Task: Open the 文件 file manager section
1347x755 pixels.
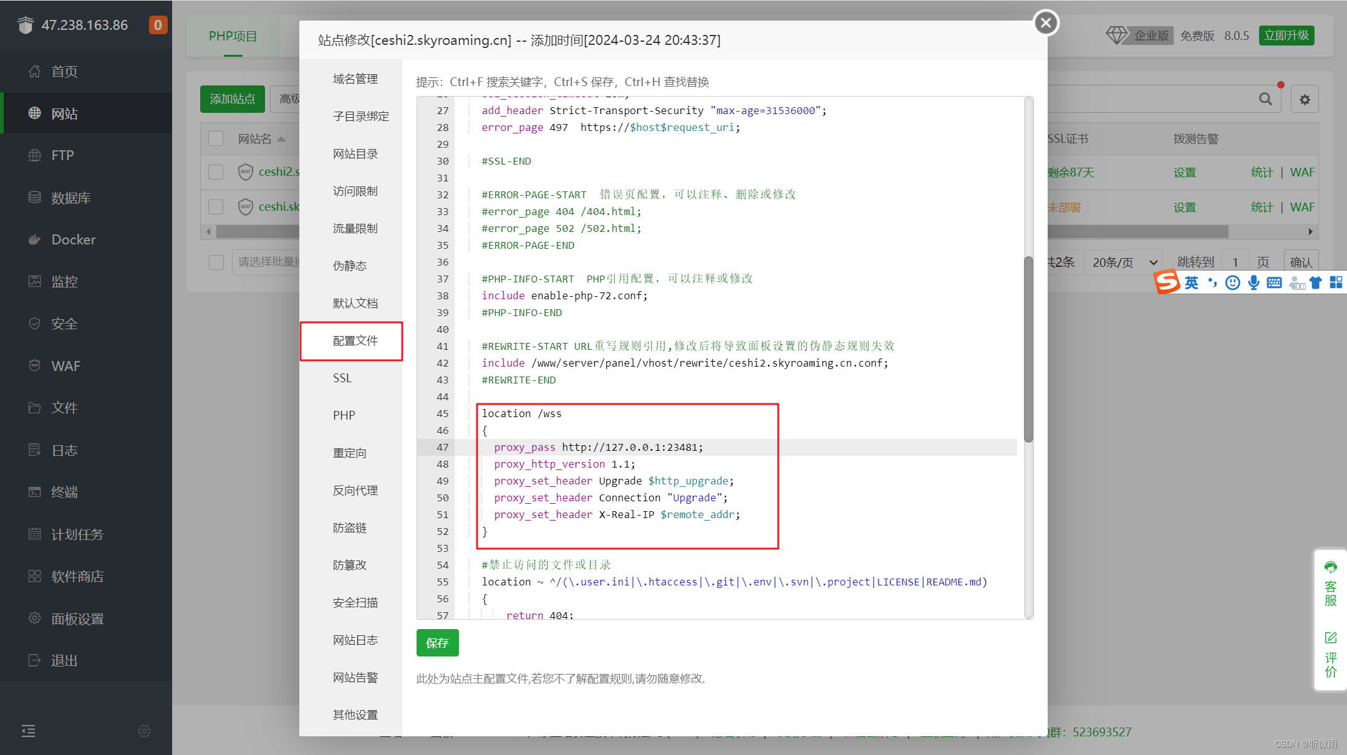Action: point(65,408)
